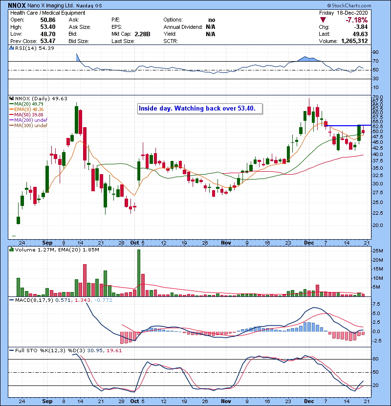
Task: Click the NNOX (Daily) 49.63 chart label
Action: click(x=41, y=99)
